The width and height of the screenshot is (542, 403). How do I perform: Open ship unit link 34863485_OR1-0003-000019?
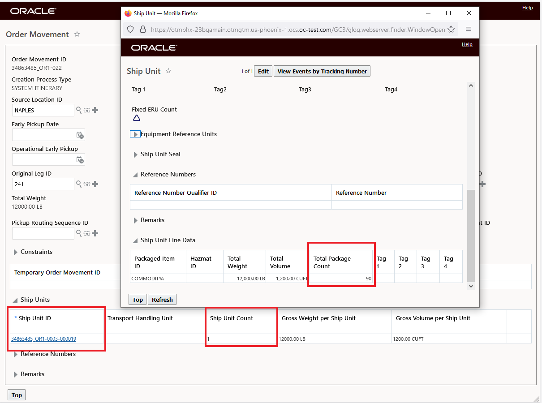[43, 339]
